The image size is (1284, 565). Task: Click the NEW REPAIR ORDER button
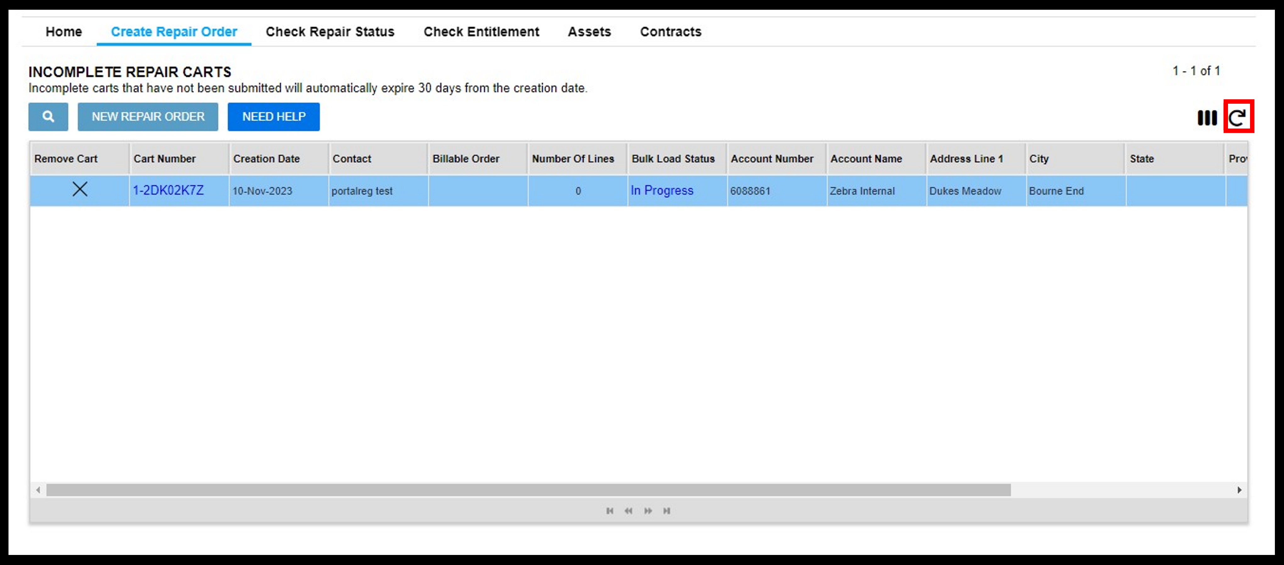[148, 116]
